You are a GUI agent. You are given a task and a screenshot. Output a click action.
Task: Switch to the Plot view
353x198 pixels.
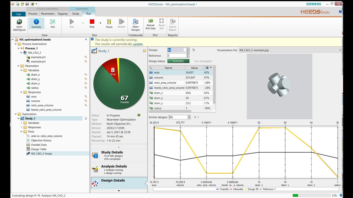tap(53, 24)
